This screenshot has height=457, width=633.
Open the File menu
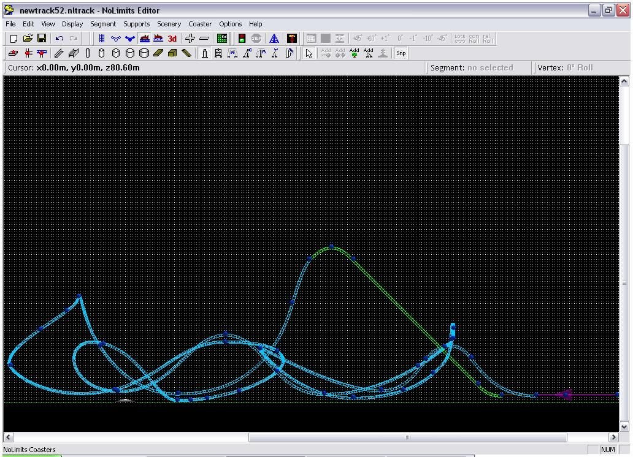tap(10, 24)
